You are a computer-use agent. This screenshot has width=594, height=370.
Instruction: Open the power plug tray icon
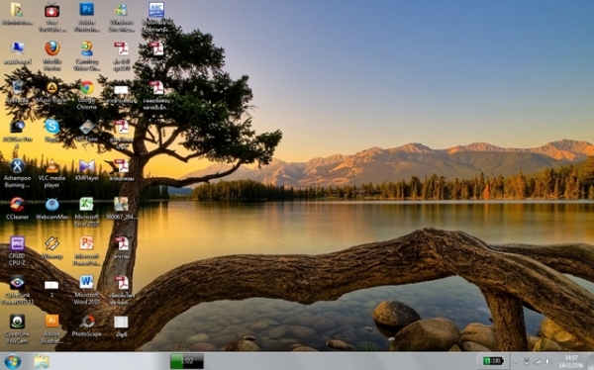(527, 362)
